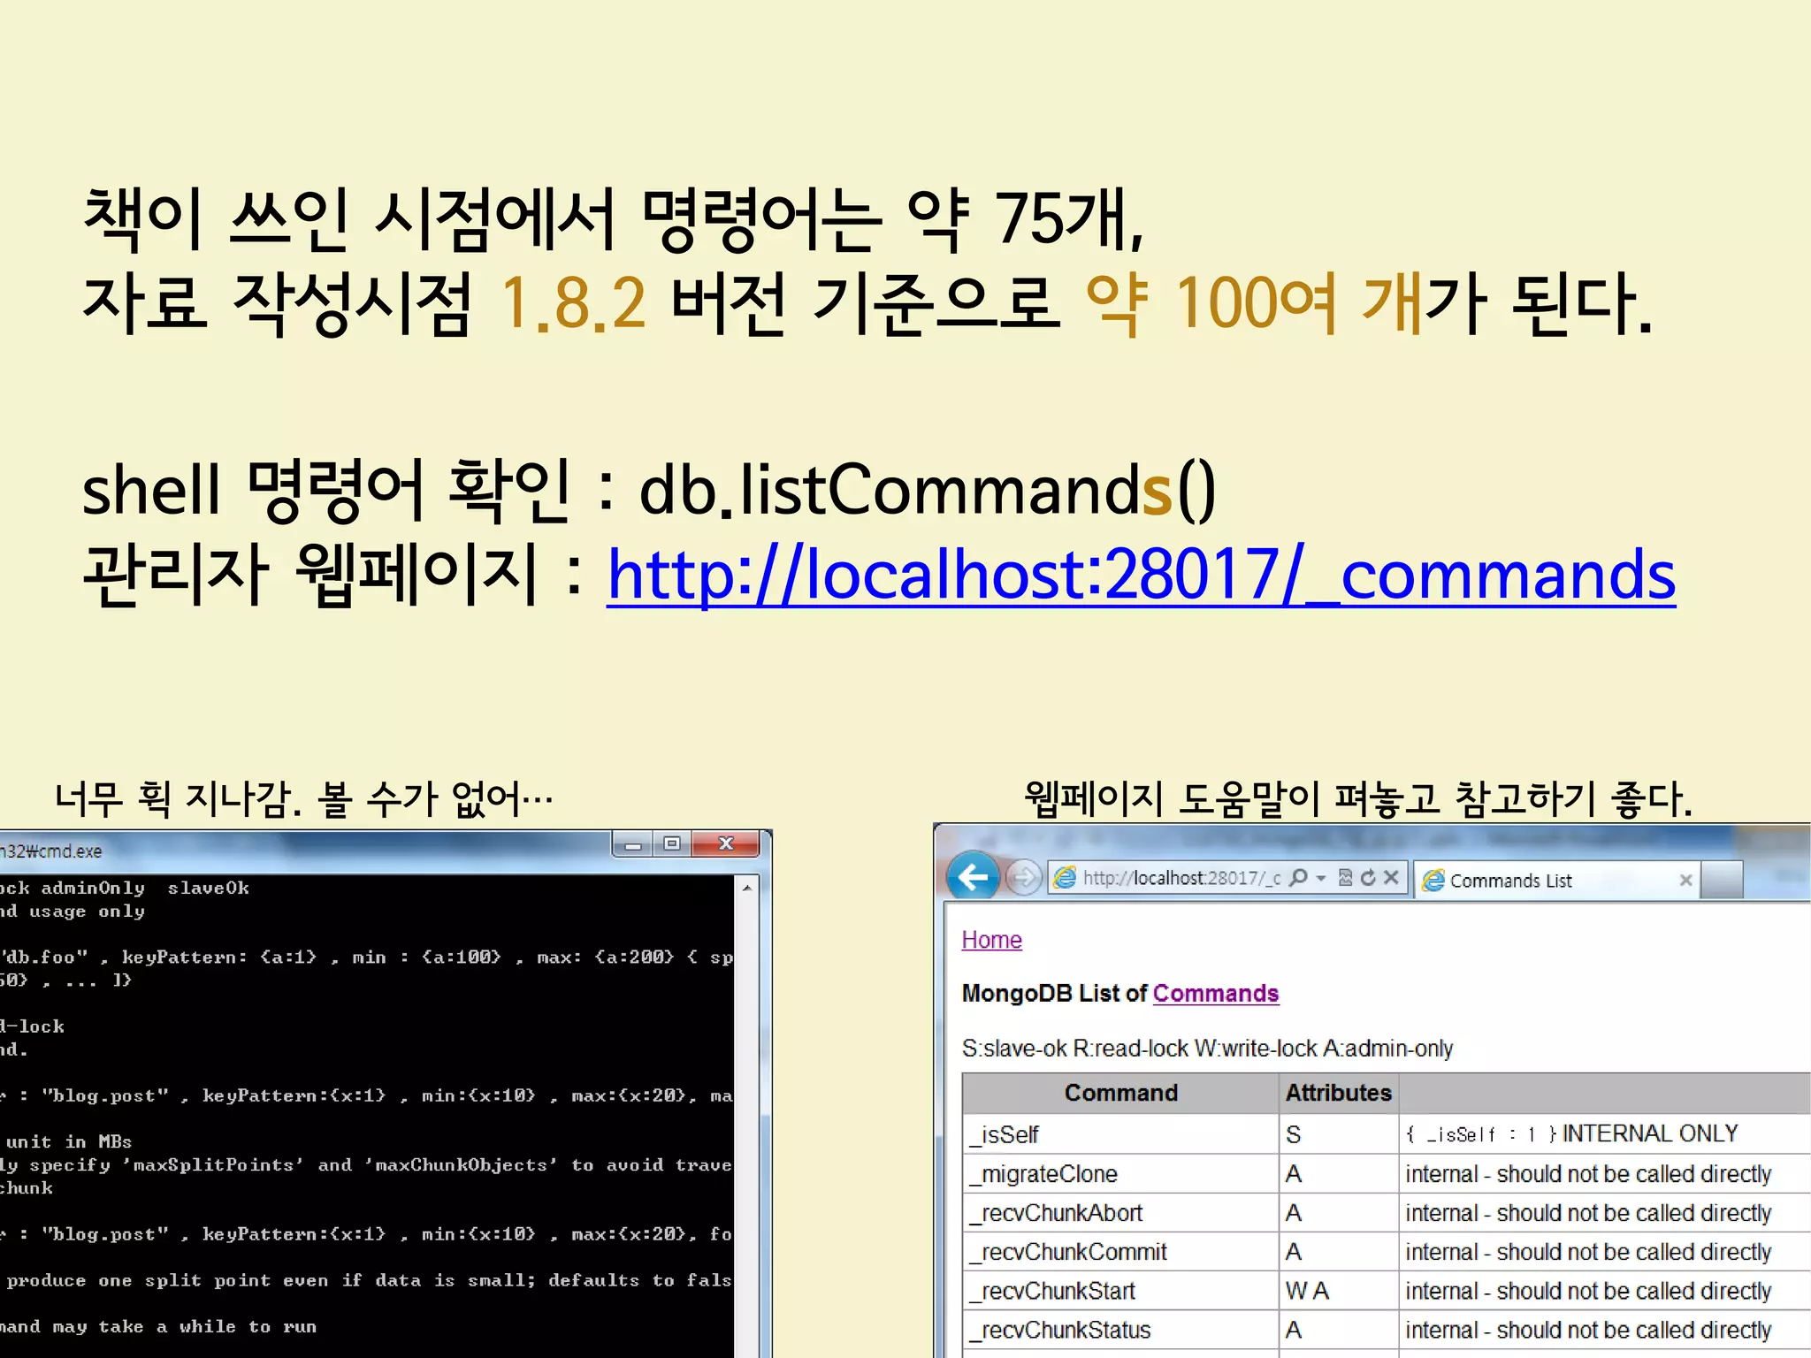Follow the Home link on the web page
This screenshot has height=1358, width=1811.
coord(991,940)
